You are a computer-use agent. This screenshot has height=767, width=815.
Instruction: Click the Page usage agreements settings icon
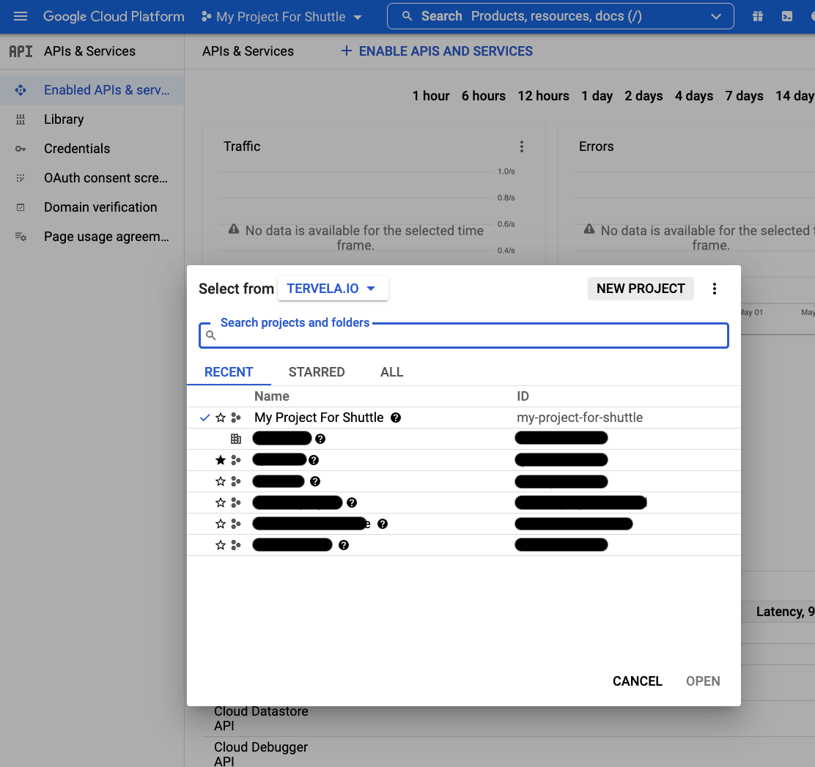21,237
